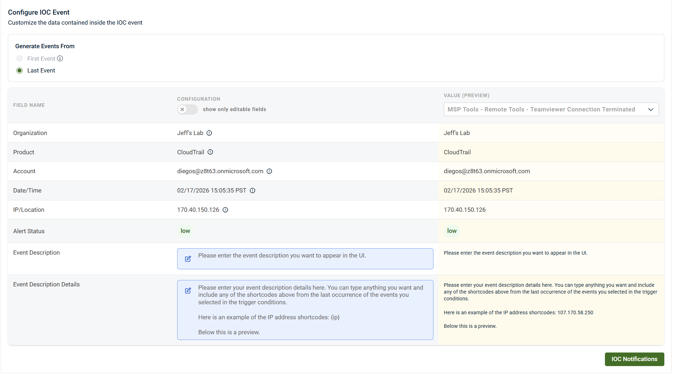Click info icon next to CloudTrail product
The height and width of the screenshot is (375, 674).
(210, 152)
